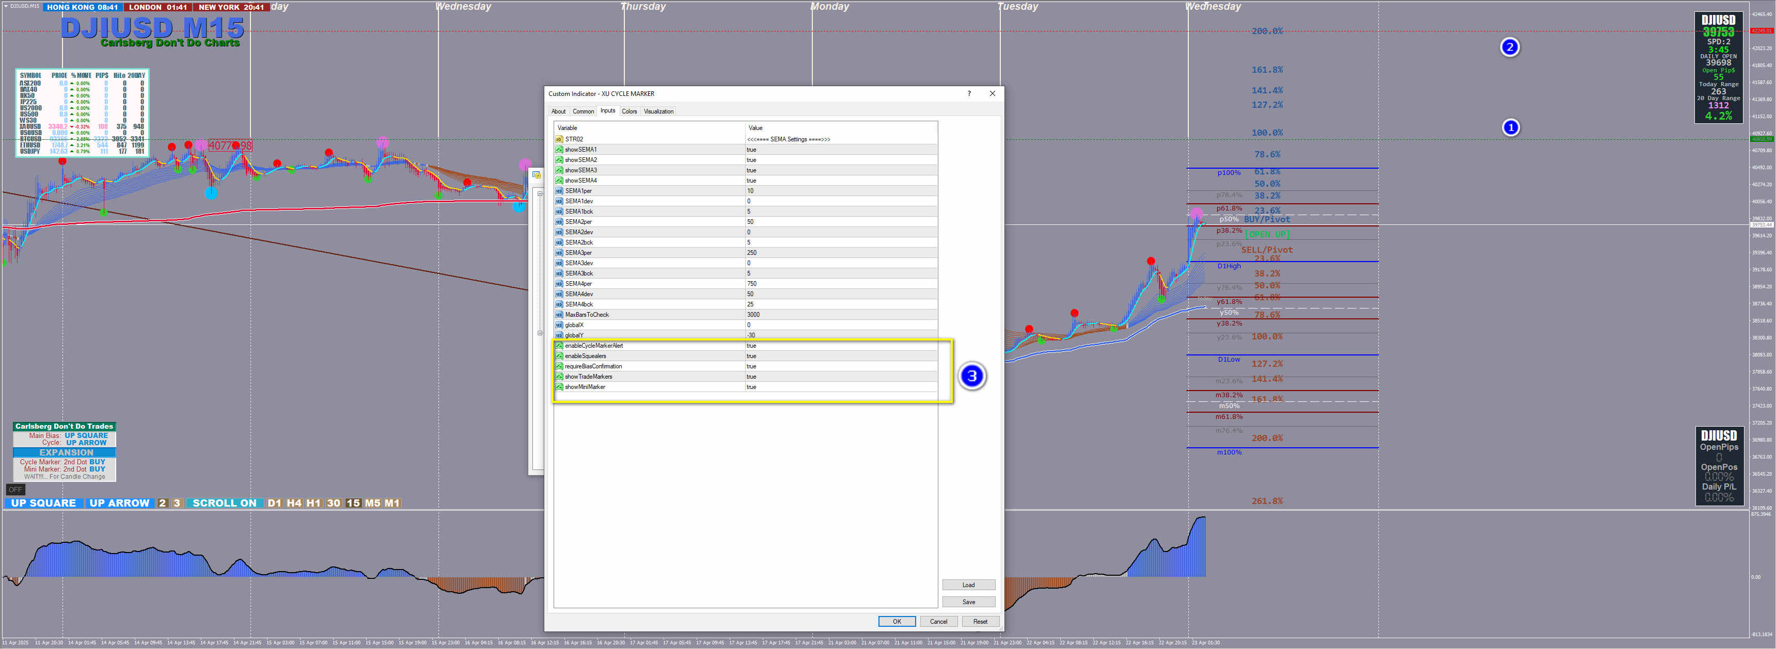Click the STR02 string variable icon

click(559, 139)
